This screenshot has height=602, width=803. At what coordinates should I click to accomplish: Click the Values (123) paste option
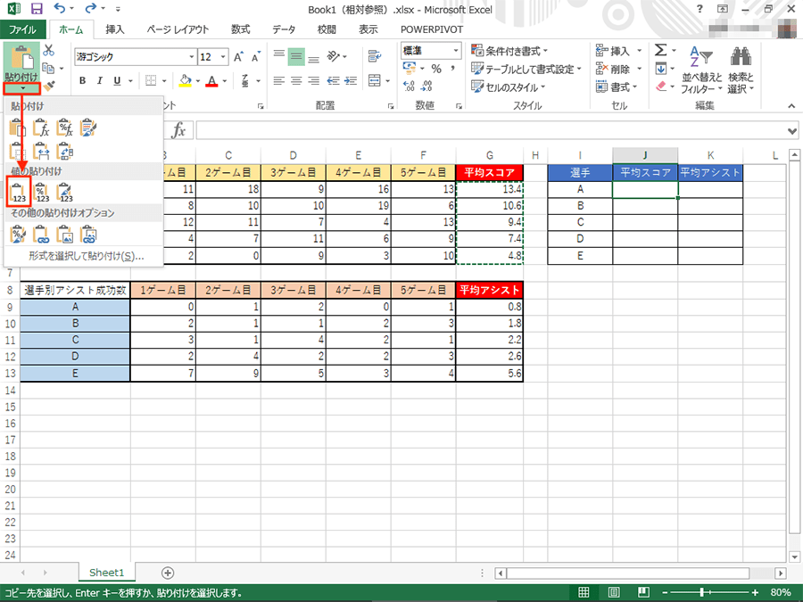[19, 191]
